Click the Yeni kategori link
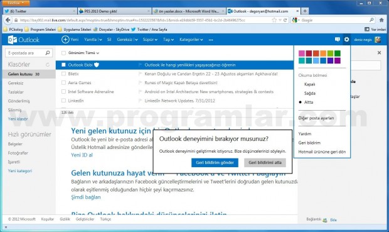Viewport: 389px width, 232px height. pyautogui.click(x=20, y=171)
